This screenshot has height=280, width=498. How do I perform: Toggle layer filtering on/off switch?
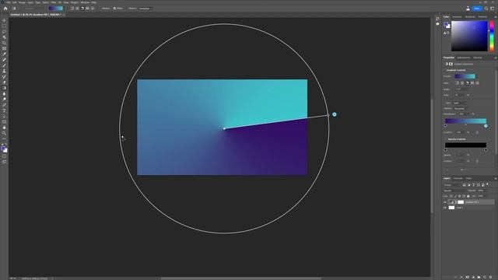pyautogui.click(x=488, y=184)
